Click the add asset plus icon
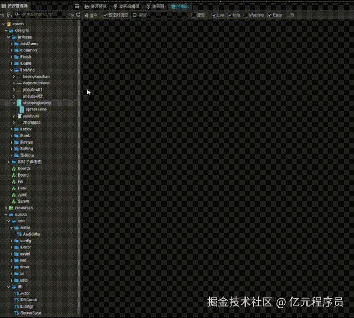The width and height of the screenshot is (354, 318). click(x=3, y=14)
